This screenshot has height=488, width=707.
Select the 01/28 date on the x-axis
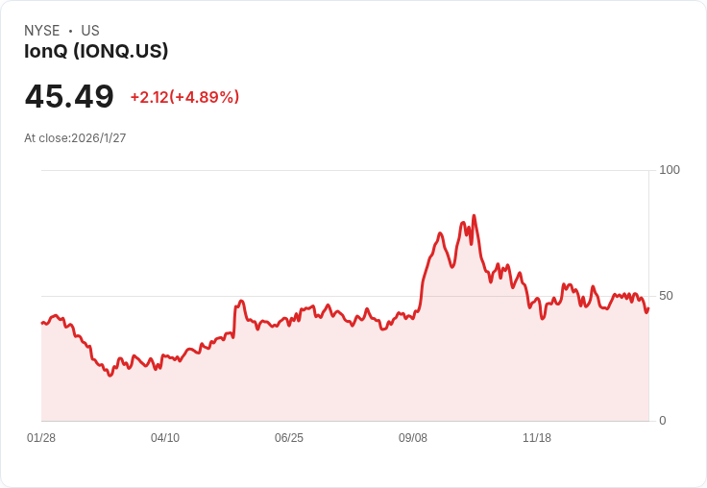[x=41, y=438]
